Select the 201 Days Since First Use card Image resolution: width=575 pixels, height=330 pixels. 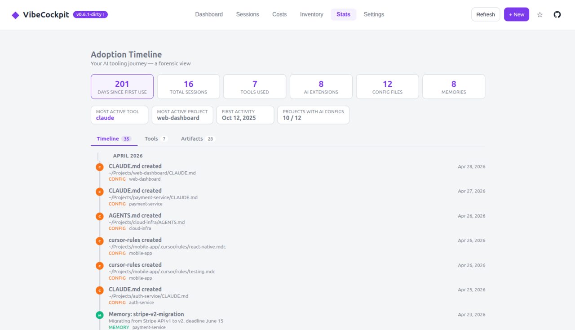tap(122, 86)
